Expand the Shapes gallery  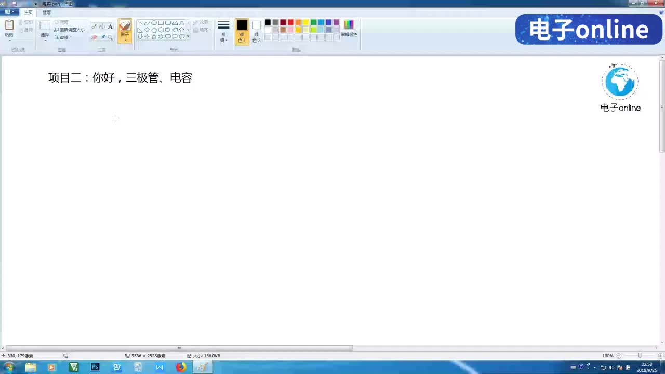point(188,36)
